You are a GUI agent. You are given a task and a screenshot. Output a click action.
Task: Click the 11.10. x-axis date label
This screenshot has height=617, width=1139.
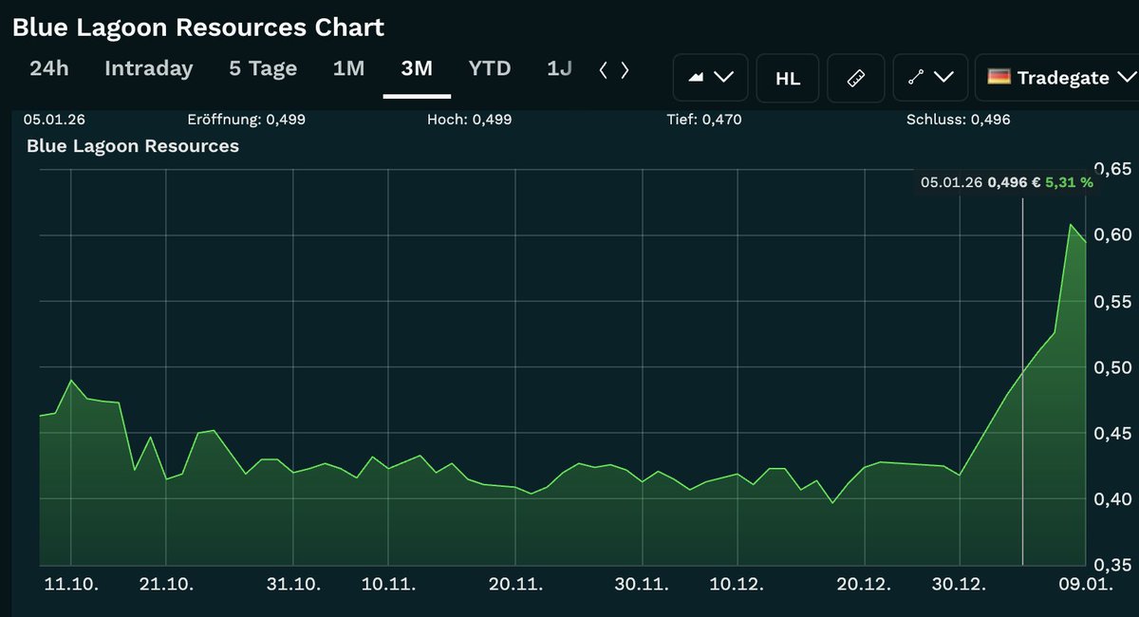tap(70, 585)
